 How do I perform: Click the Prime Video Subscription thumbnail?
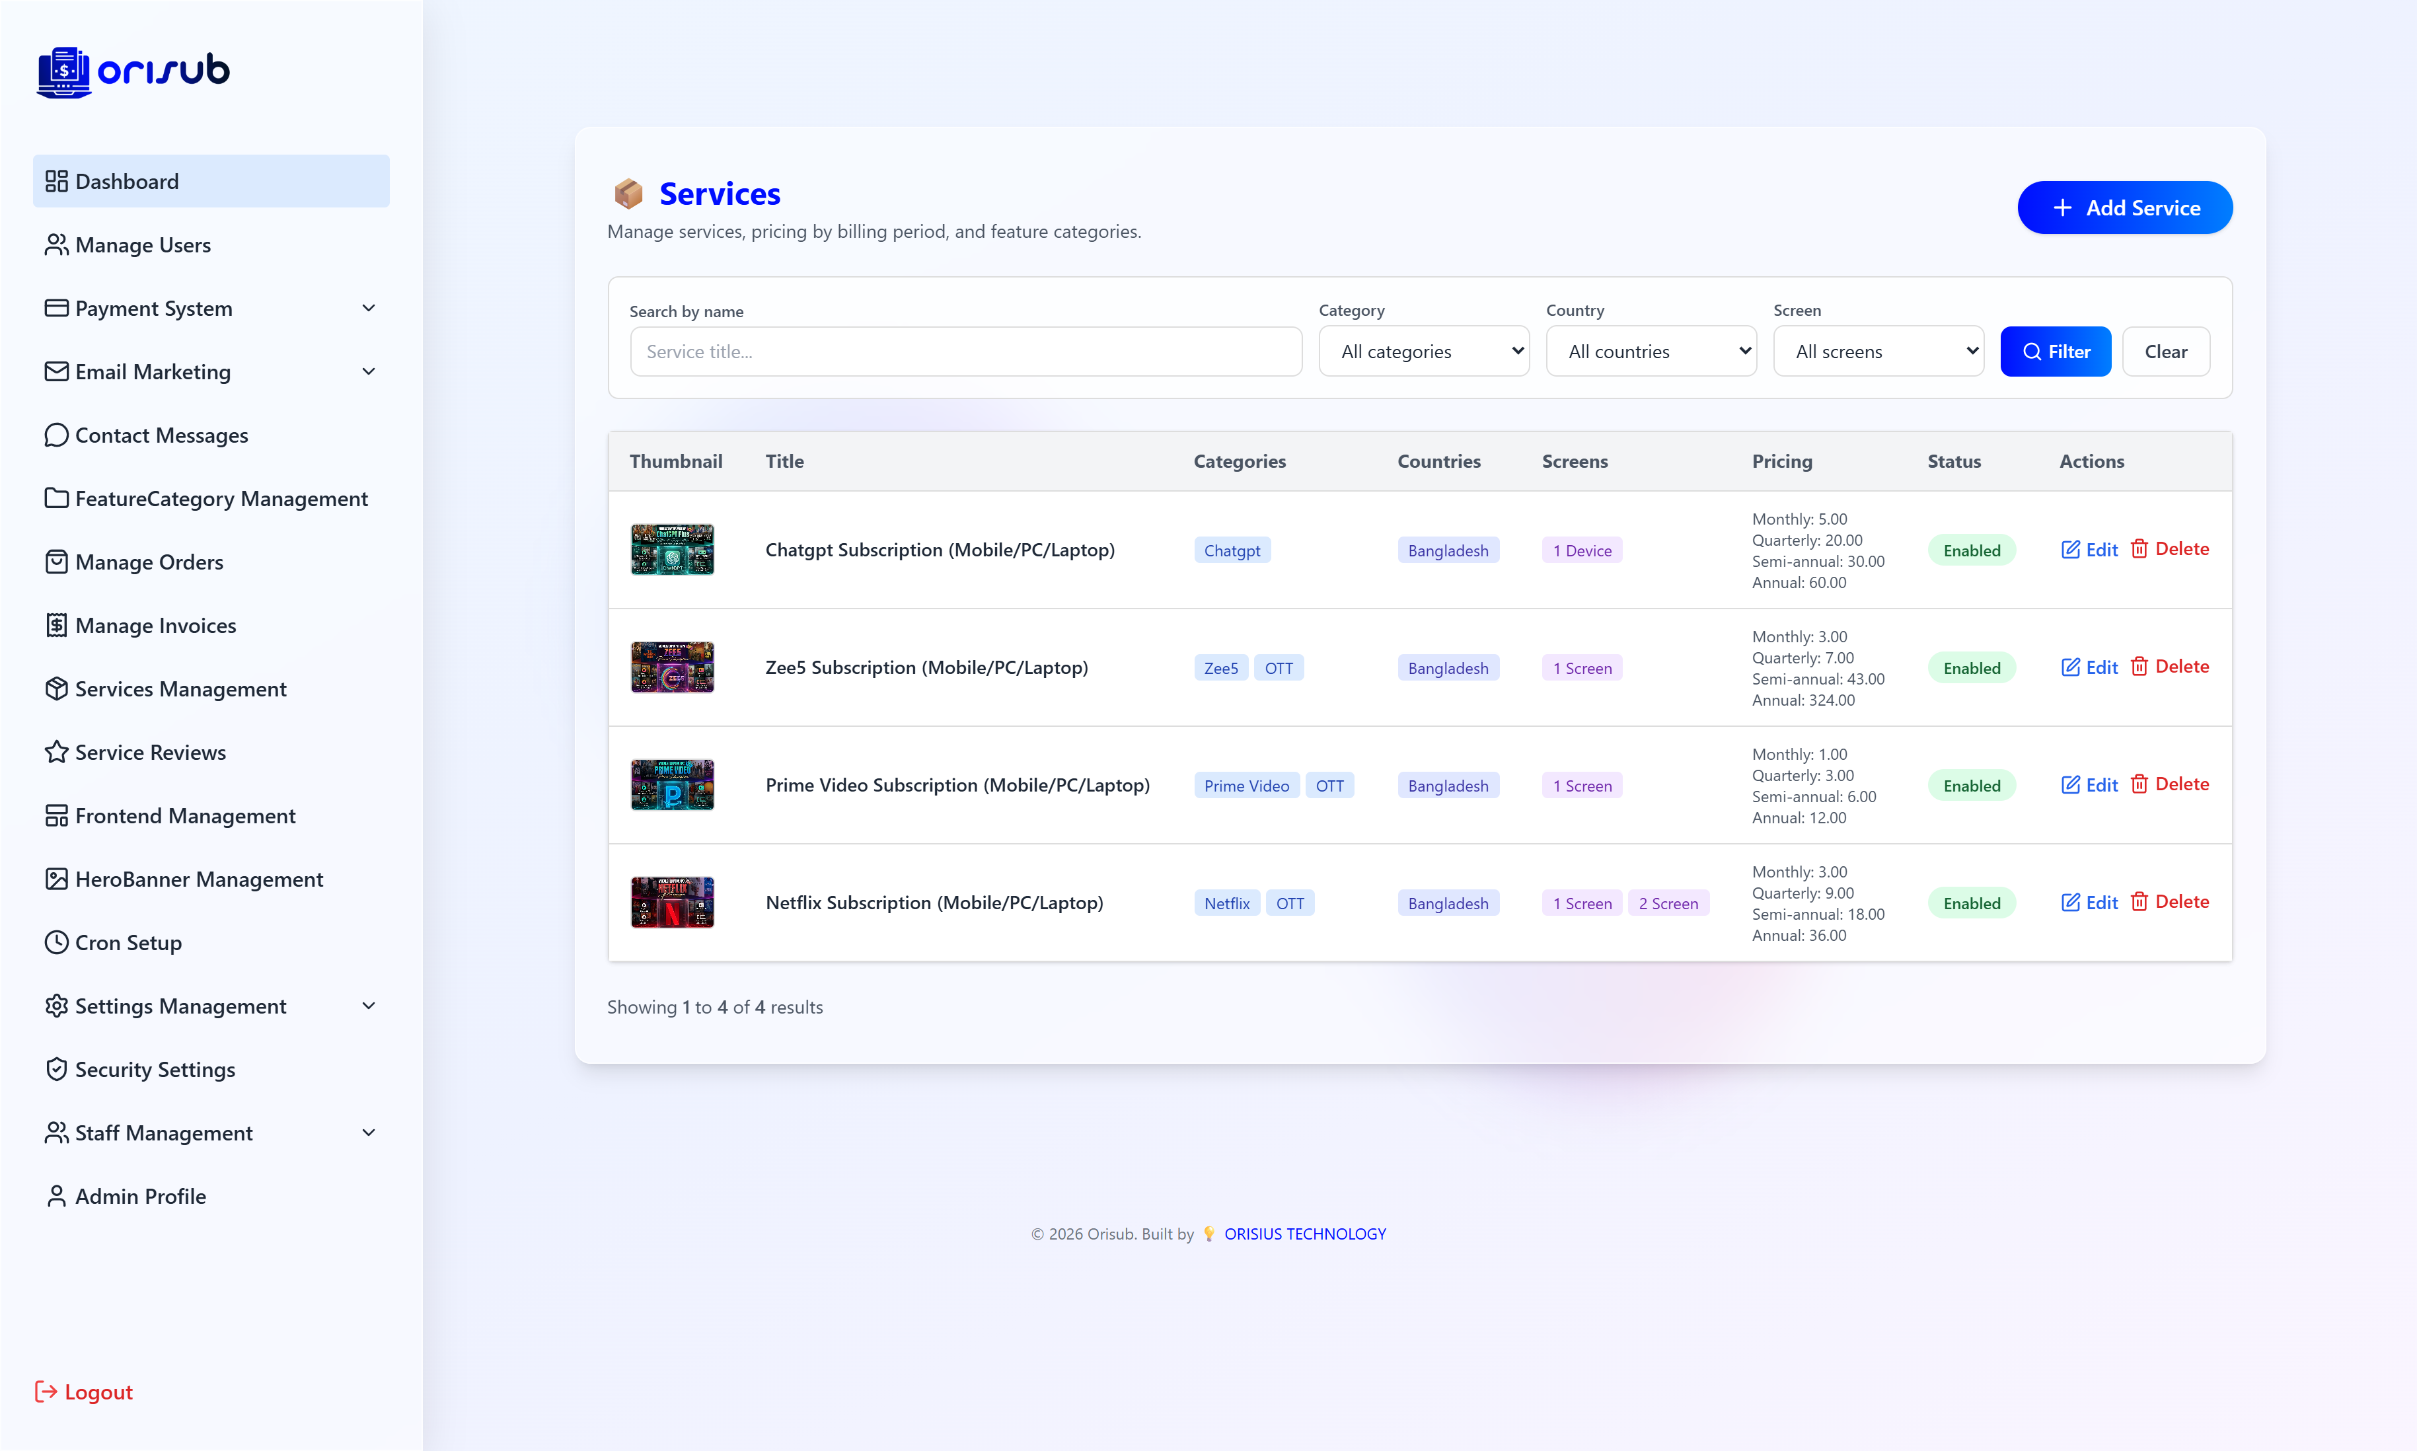(672, 785)
